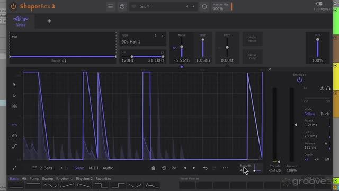Select the pen draw tool

pos(14,95)
